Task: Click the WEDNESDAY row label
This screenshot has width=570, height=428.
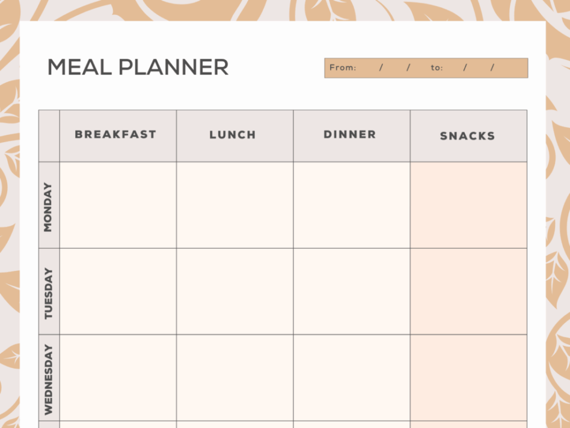Action: (x=48, y=379)
